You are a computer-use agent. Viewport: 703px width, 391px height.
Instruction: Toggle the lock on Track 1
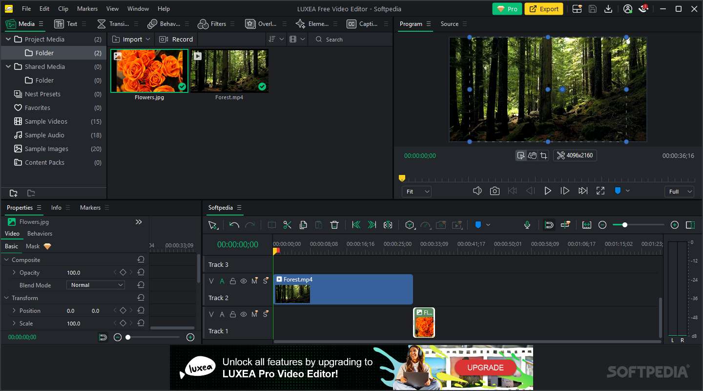[233, 314]
